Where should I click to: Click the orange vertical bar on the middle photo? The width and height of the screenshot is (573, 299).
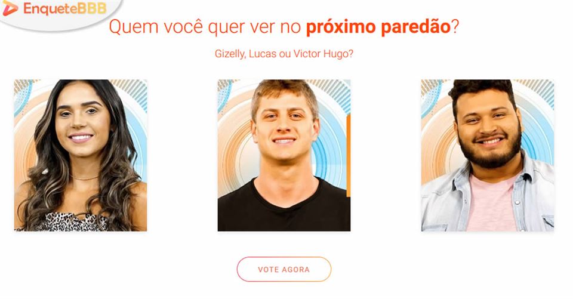(348, 155)
